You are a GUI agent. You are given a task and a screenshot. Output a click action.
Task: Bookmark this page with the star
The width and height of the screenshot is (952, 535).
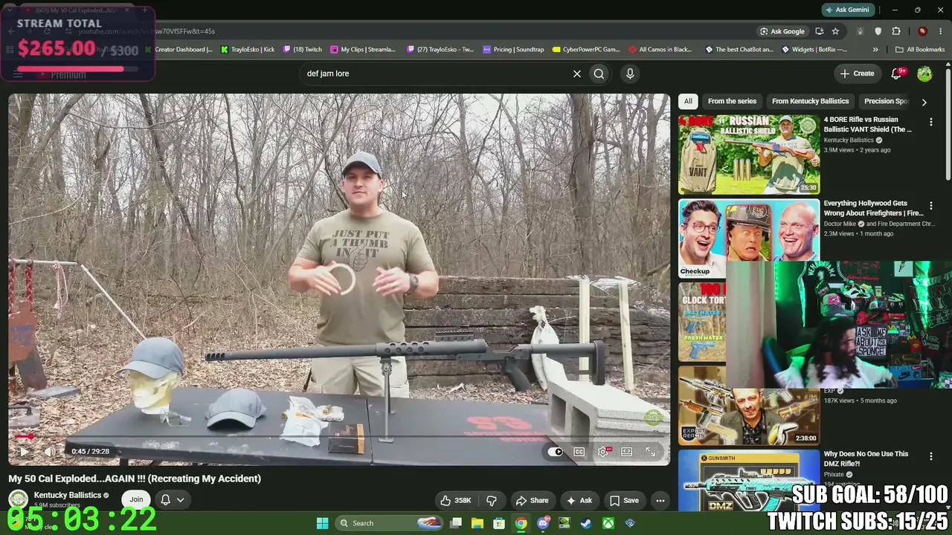(835, 31)
